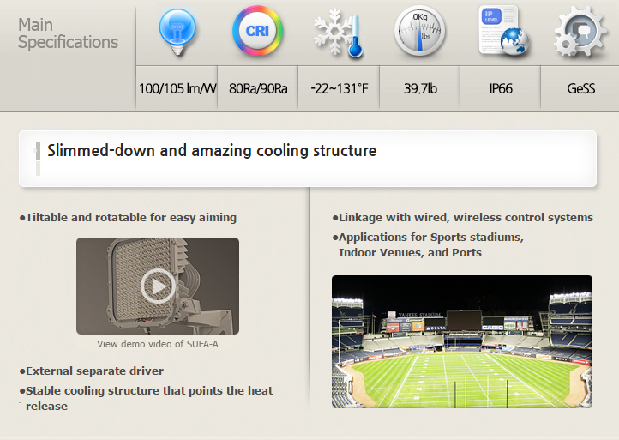The image size is (619, 440).
Task: Open the View demo video of SUFA-A link
Action: pyautogui.click(x=158, y=344)
